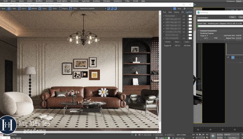Image resolution: width=243 pixels, height=139 pixels.
Task: Click the pin icon in the command panel
Action: tap(228, 58)
